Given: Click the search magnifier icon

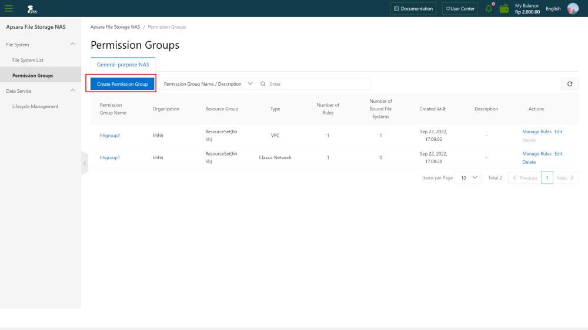Looking at the screenshot, I should click(x=263, y=84).
